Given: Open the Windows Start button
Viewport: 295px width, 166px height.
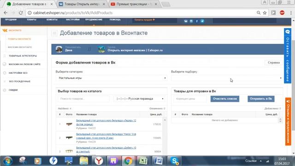Looking at the screenshot, I should coord(8,161).
